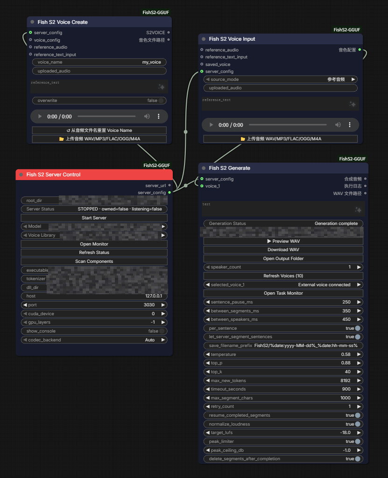This screenshot has height=478, width=388.
Task: Play audio in Fish S2 Voice Create player
Action: click(x=40, y=116)
